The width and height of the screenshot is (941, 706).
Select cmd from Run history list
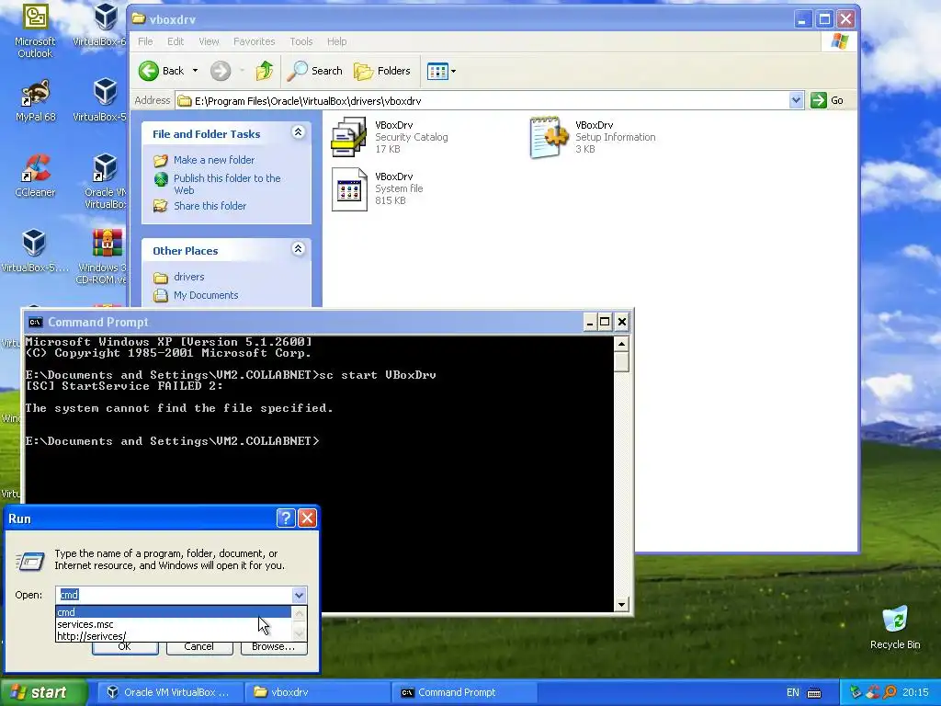coord(174,612)
